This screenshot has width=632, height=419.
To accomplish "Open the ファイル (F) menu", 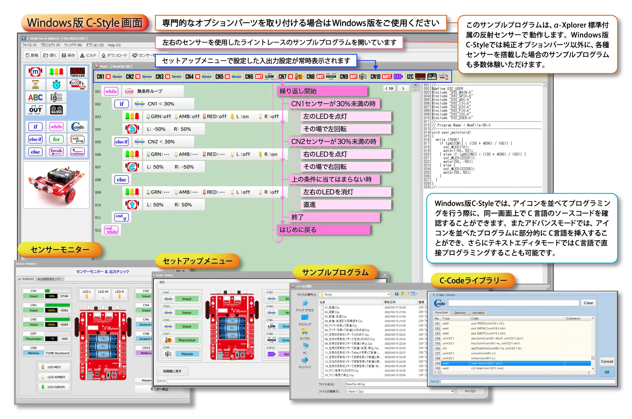I will coord(29,45).
